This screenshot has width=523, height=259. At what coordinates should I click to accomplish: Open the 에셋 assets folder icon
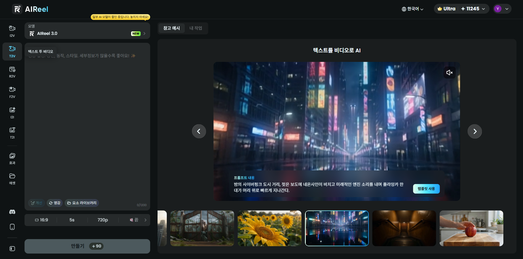(x=12, y=179)
